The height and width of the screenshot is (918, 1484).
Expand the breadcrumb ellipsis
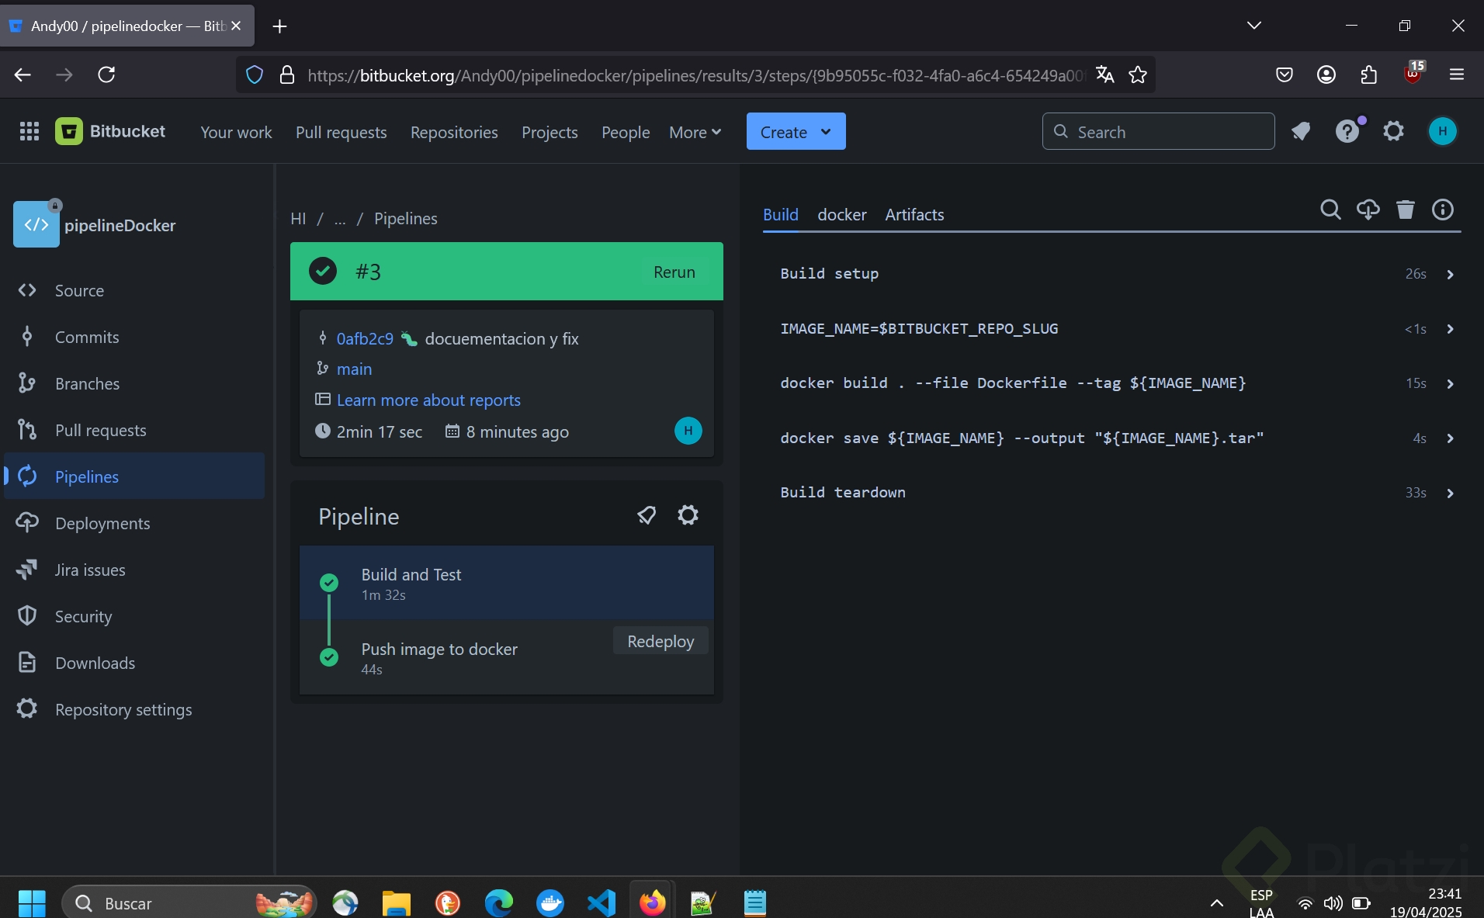(x=340, y=219)
